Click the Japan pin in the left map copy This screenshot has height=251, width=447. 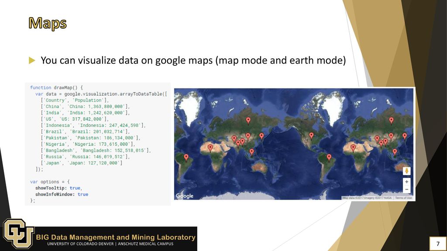(x=261, y=136)
